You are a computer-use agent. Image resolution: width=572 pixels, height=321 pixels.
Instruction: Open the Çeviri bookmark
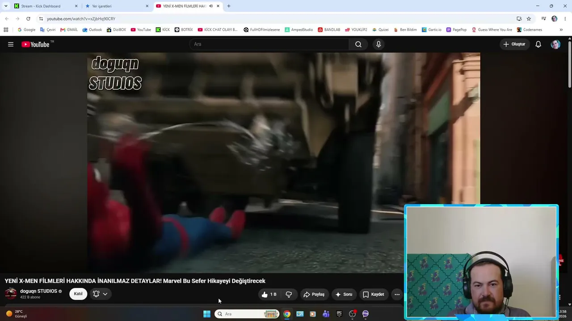(x=48, y=30)
